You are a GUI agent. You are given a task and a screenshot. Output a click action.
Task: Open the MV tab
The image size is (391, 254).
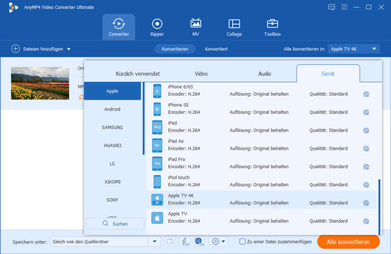[195, 27]
